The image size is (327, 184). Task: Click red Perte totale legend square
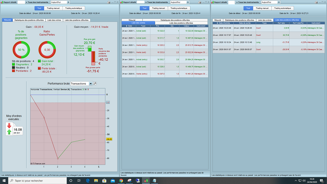39,68
